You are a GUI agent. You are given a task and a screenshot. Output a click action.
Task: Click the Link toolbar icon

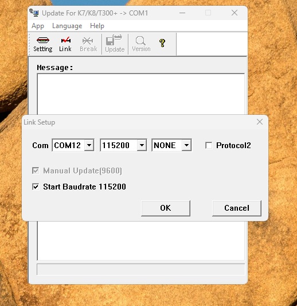pyautogui.click(x=65, y=44)
